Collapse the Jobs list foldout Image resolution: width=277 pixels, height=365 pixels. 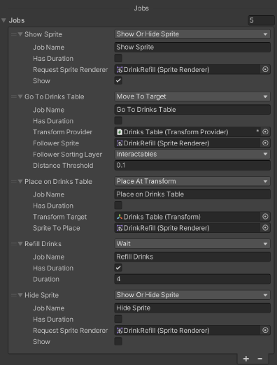tap(3, 20)
